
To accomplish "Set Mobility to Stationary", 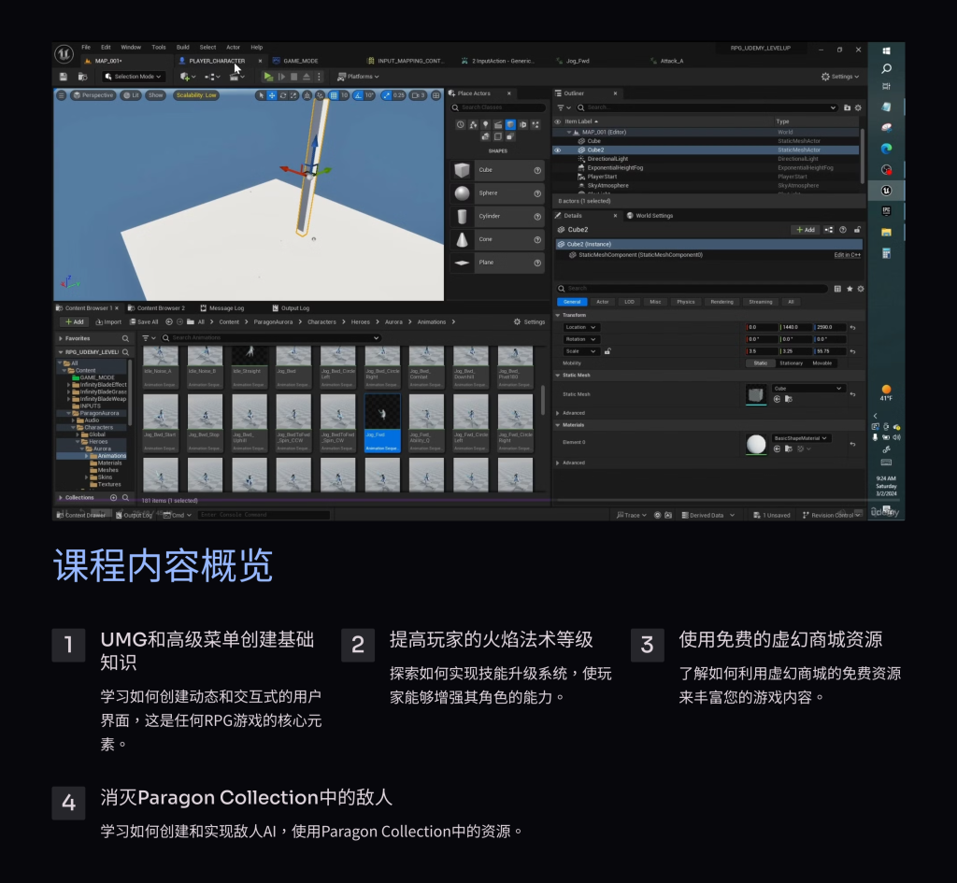I will (x=791, y=363).
